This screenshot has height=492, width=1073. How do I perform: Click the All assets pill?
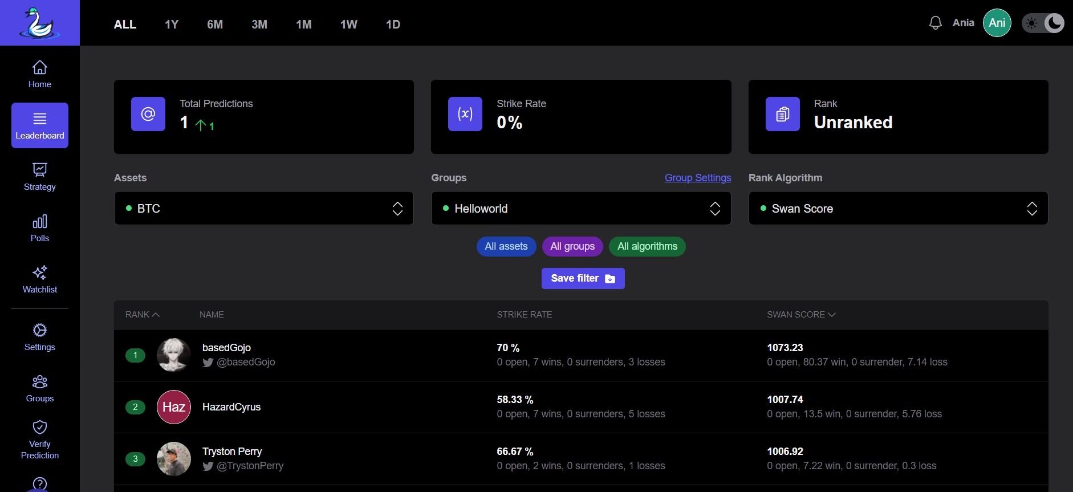click(506, 246)
